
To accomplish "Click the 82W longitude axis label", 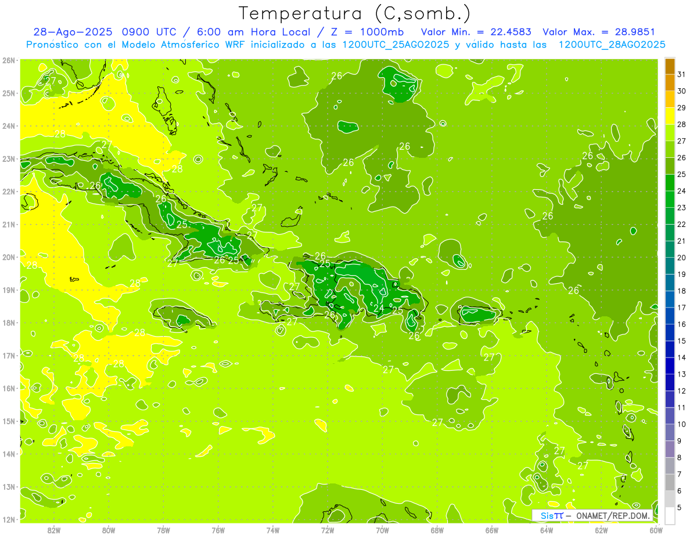I will [x=54, y=530].
